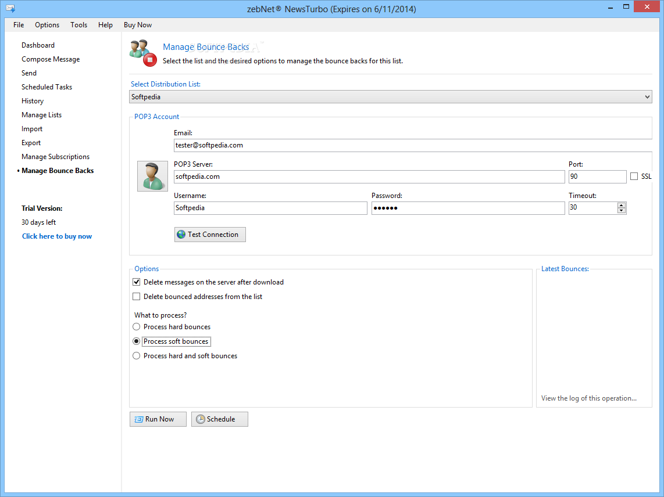Select Export in the sidebar
Image resolution: width=664 pixels, height=497 pixels.
pyautogui.click(x=31, y=143)
